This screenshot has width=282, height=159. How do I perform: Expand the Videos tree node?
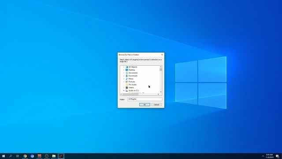(x=124, y=87)
